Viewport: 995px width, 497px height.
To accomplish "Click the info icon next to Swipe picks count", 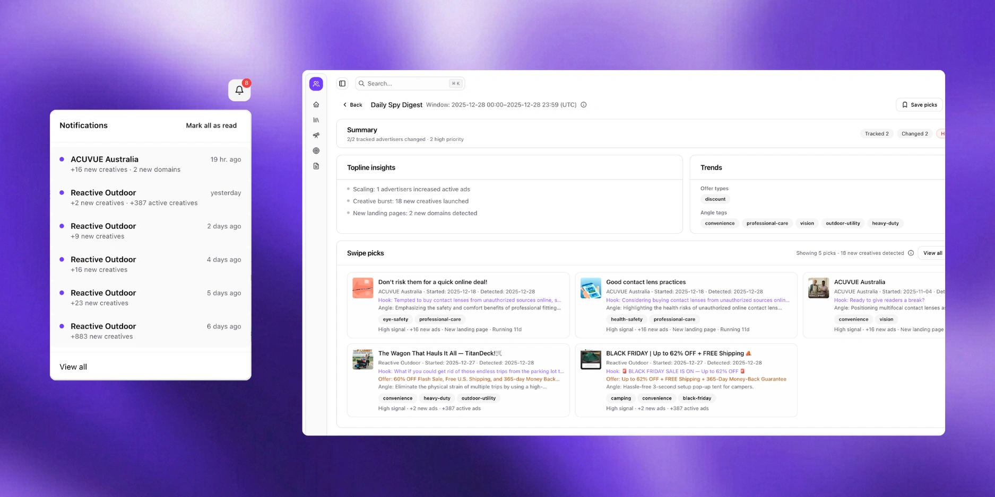I will click(911, 253).
